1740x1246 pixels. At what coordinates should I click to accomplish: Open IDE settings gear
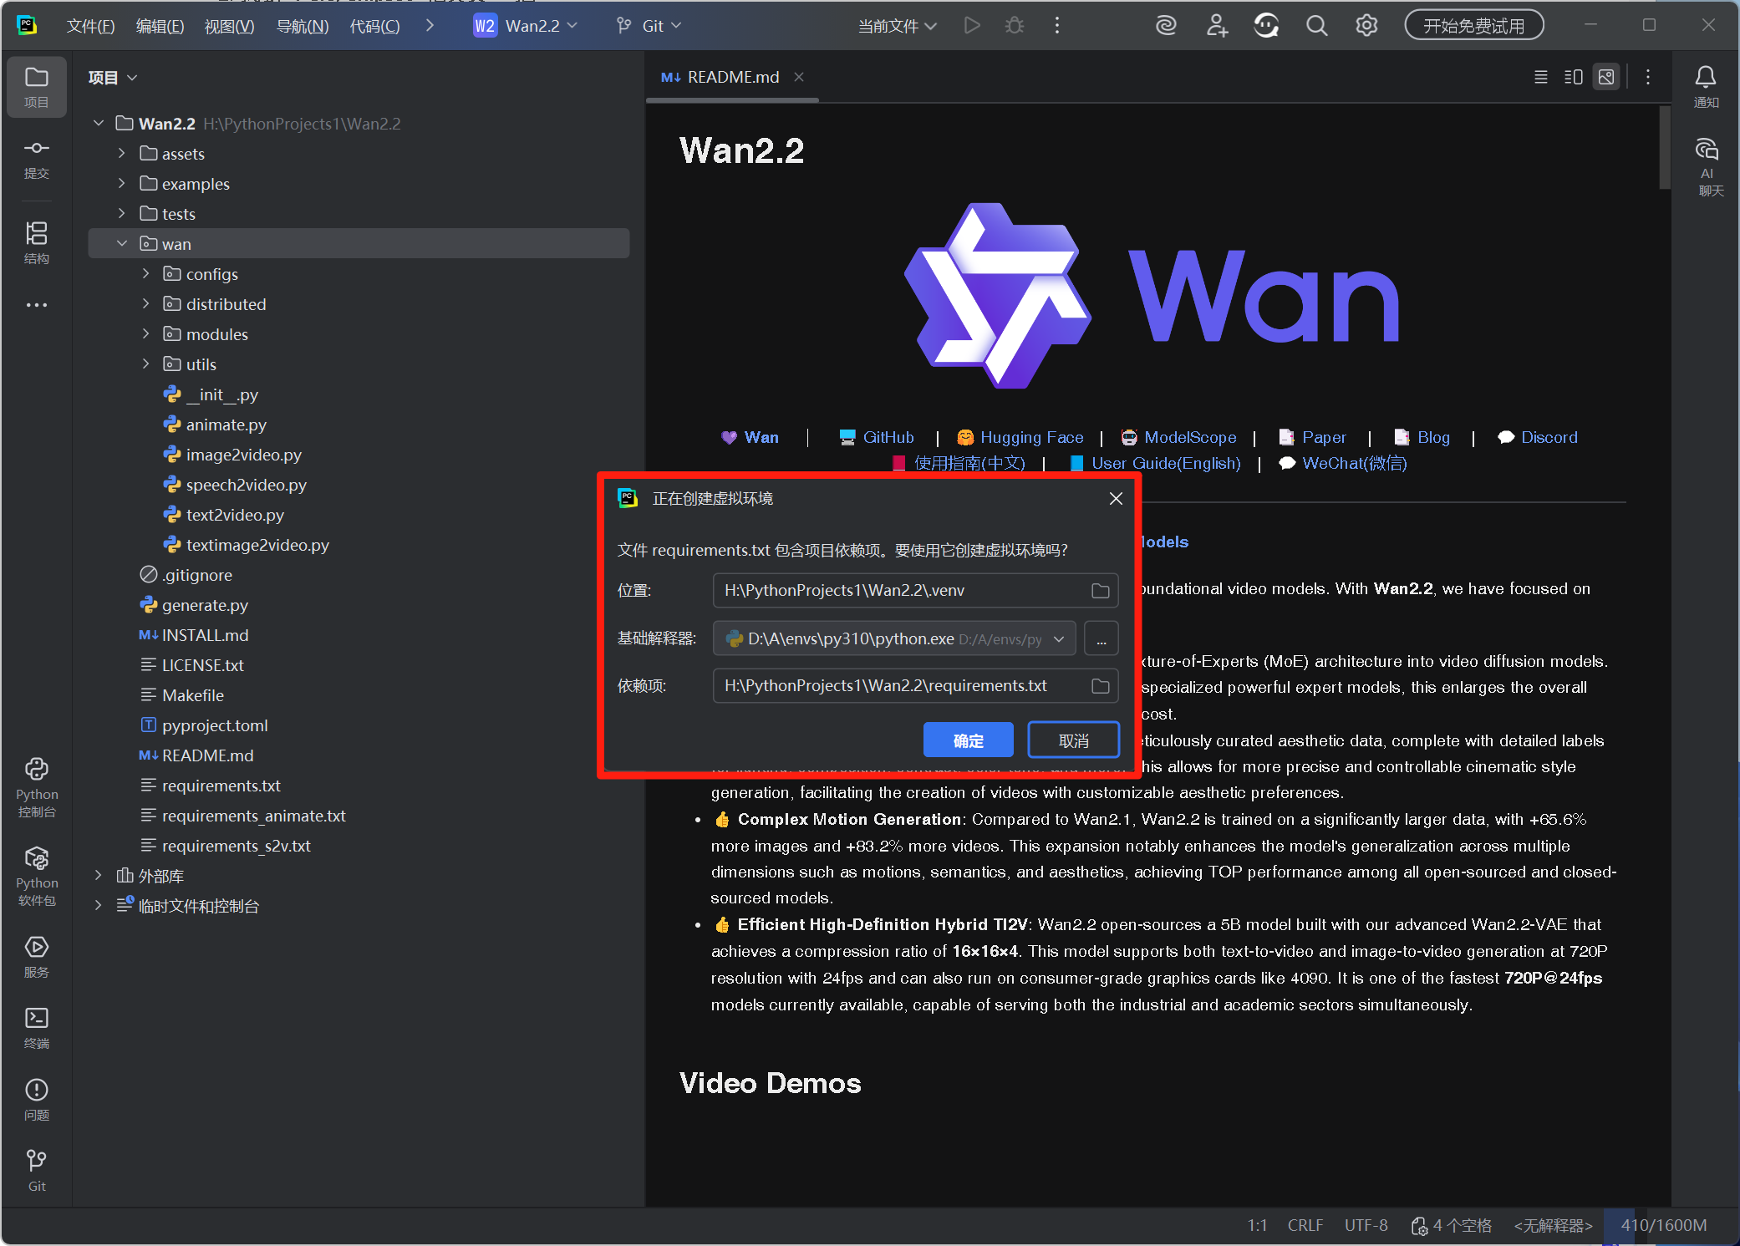pos(1366,26)
